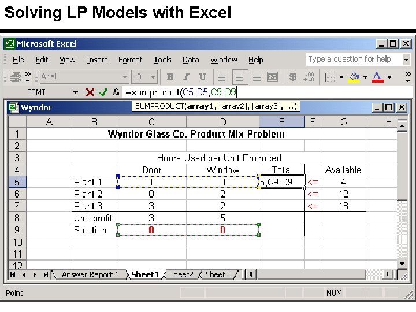
Task: Open the font size 10 dropdown
Action: pos(153,77)
